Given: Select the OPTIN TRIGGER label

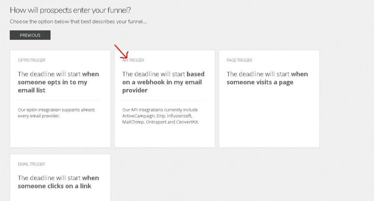Looking at the screenshot, I should [32, 60].
